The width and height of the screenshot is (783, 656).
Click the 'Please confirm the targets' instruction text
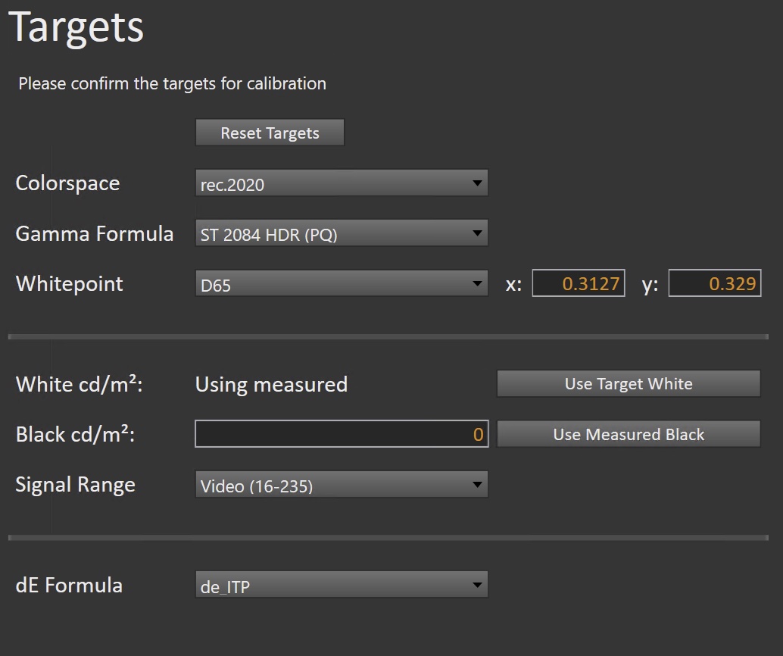tap(172, 83)
